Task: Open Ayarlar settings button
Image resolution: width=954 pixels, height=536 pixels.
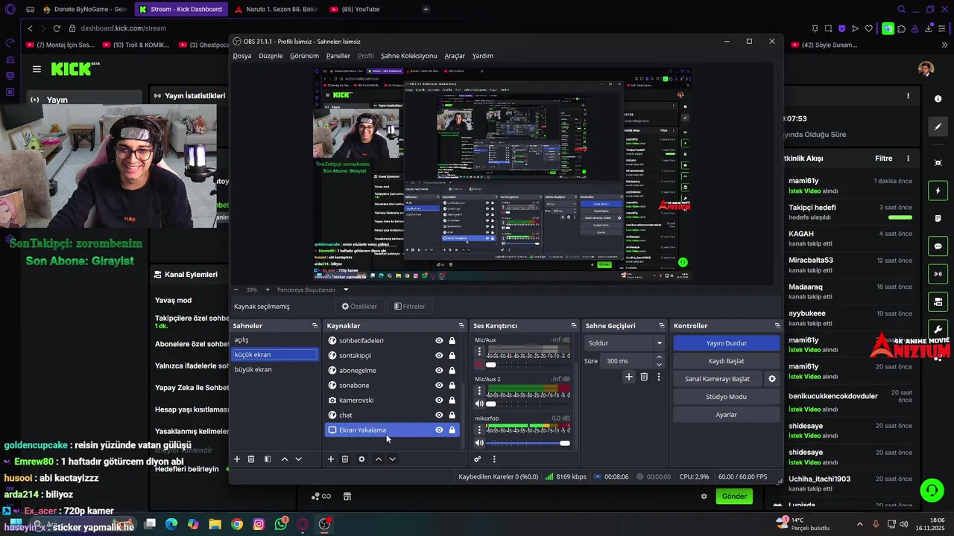Action: [727, 415]
